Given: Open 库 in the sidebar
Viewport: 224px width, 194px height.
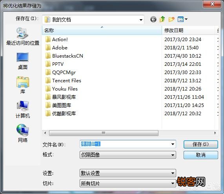Looking at the screenshot, I should tap(23, 85).
